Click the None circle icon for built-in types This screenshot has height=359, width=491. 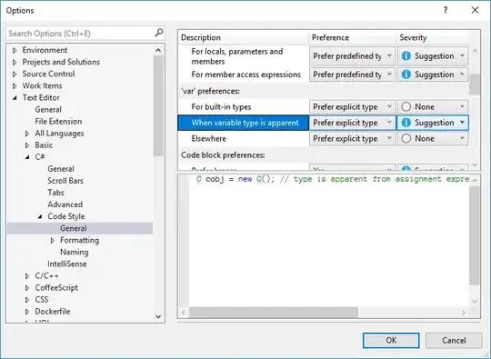[x=406, y=106]
